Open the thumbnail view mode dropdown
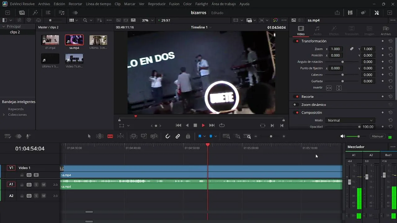The width and height of the screenshot is (397, 223). tap(77, 20)
